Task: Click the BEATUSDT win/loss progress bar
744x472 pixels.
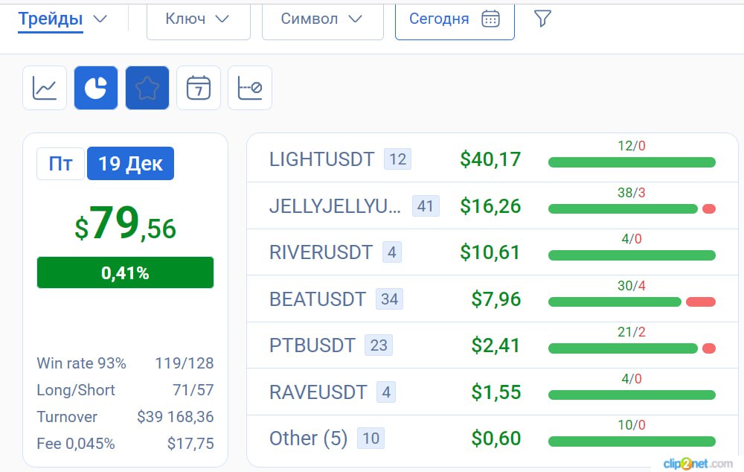Action: point(632,302)
